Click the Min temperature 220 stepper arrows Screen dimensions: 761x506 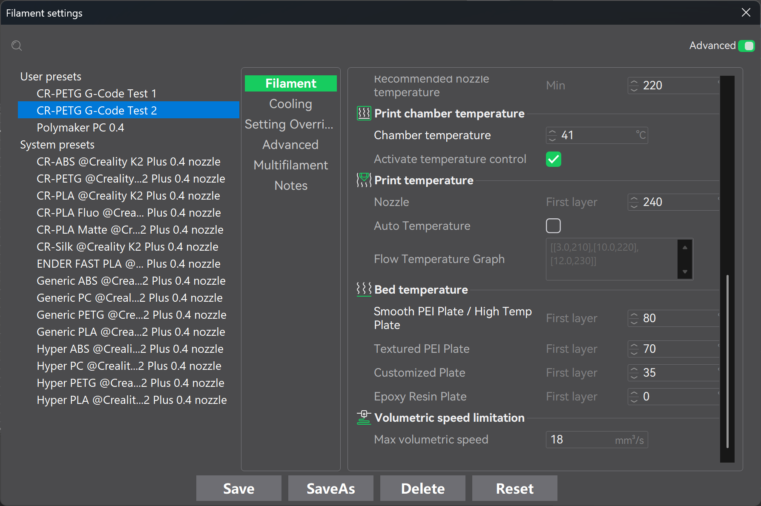coord(634,86)
